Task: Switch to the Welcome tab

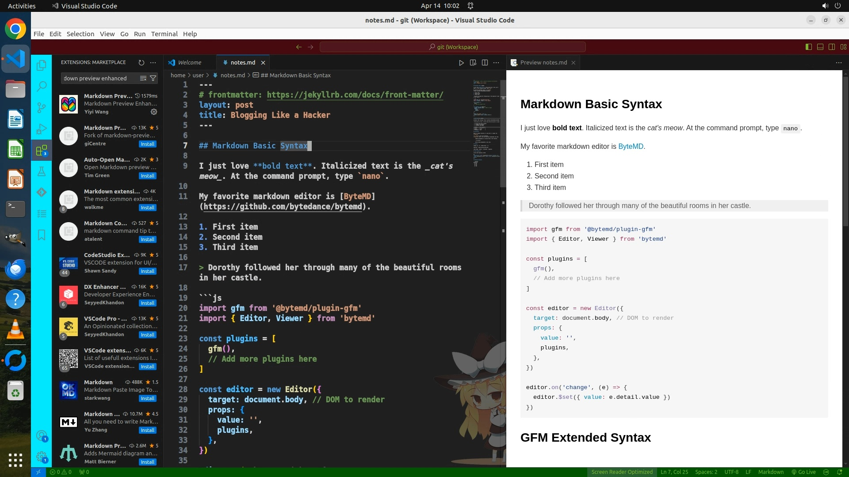Action: click(189, 63)
